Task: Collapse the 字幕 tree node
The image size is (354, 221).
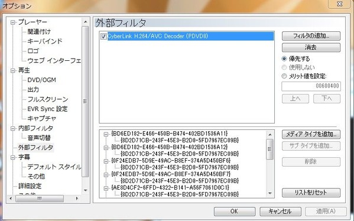Action: point(13,157)
